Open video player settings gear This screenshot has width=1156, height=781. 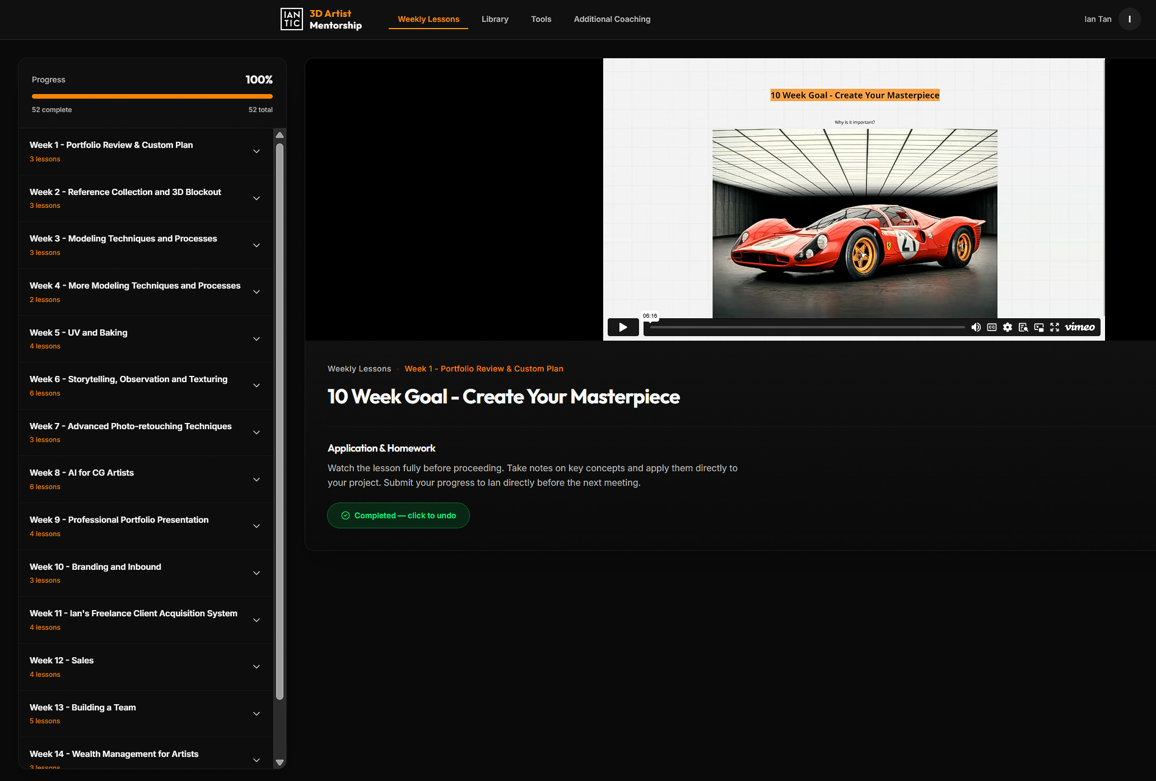1007,327
